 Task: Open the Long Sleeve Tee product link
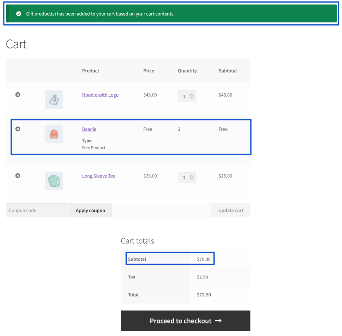click(99, 176)
